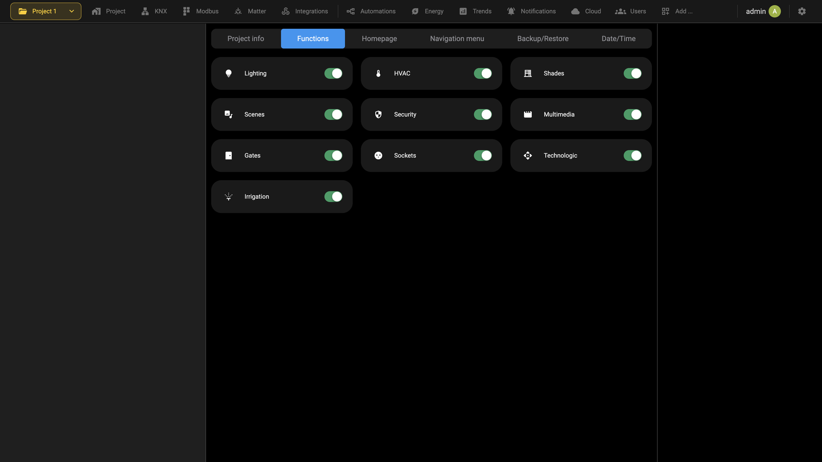This screenshot has width=822, height=462.
Task: Click the admin username text
Action: (x=756, y=11)
